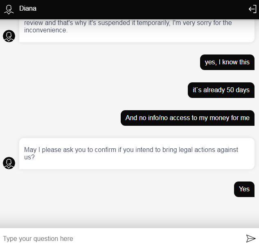Screen dimensions: 259x245
Task: Click the 'it`s already 50 days' message
Action: click(221, 90)
